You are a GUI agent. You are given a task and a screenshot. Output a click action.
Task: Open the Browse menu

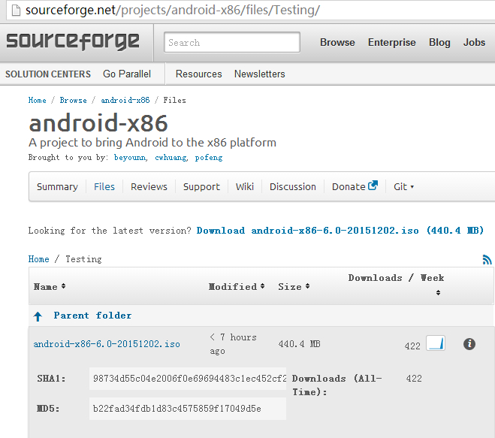click(337, 42)
